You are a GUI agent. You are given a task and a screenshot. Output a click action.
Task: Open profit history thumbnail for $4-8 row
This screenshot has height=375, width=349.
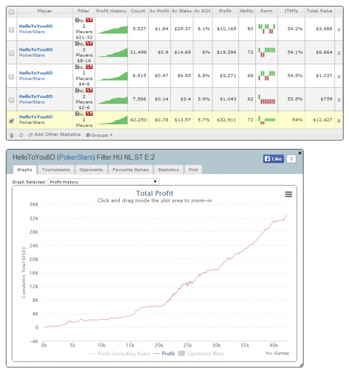coord(112,76)
